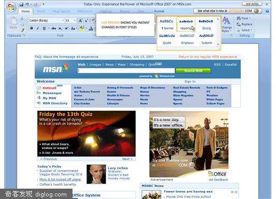The width and height of the screenshot is (276, 199).
Task: Toggle Bold formatting
Action: coord(32,28)
